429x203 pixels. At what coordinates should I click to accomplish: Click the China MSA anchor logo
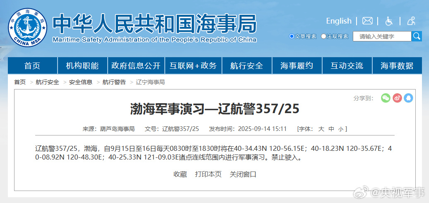pyautogui.click(x=28, y=28)
